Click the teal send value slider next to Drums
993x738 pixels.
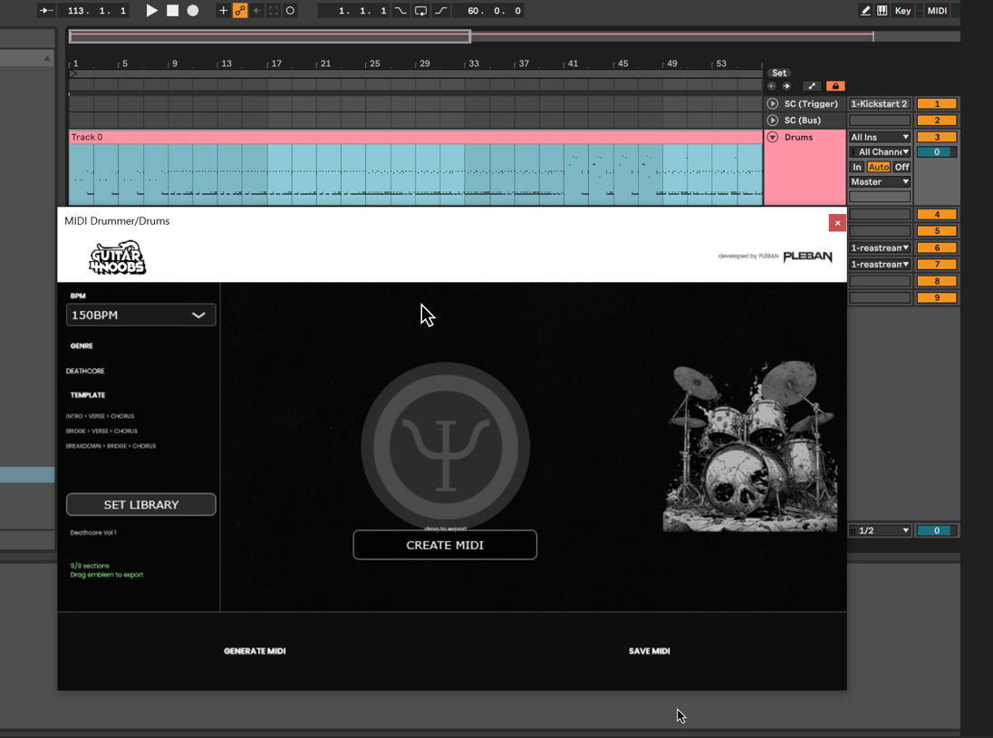[x=937, y=151]
